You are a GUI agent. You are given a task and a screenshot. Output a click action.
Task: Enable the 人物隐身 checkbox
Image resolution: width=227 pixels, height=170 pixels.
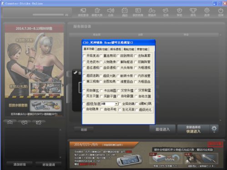101,62
